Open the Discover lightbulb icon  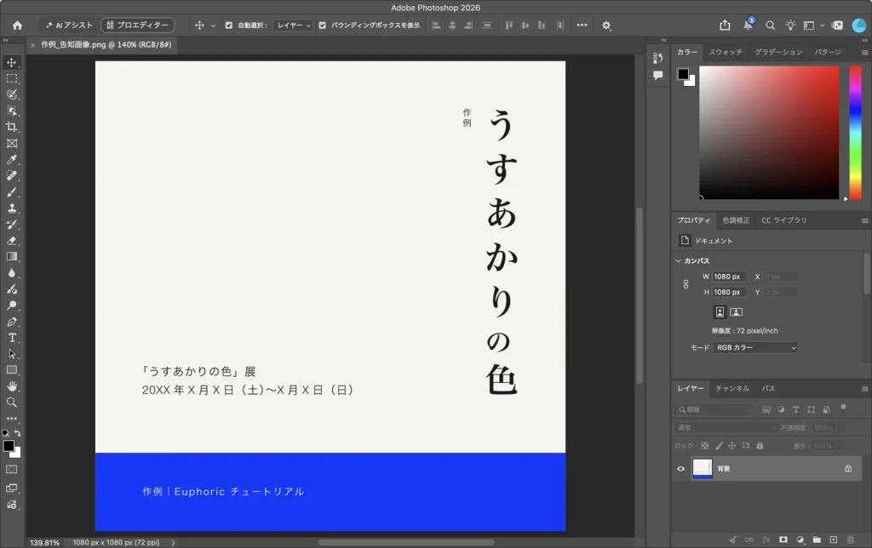click(x=790, y=25)
